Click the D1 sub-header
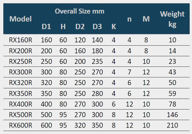This screenshot has width=192, height=134. point(46,26)
